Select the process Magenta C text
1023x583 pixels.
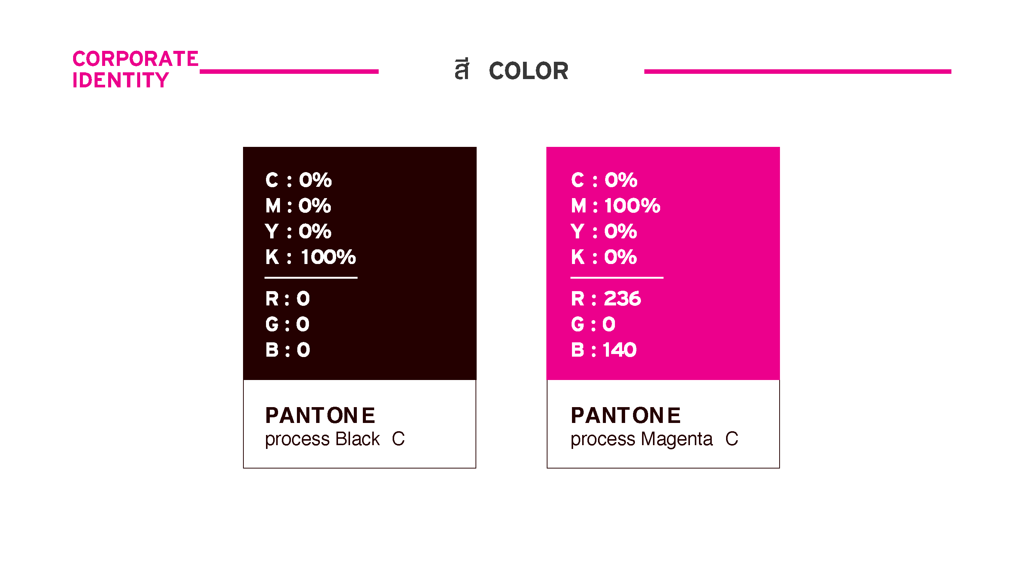pyautogui.click(x=654, y=439)
